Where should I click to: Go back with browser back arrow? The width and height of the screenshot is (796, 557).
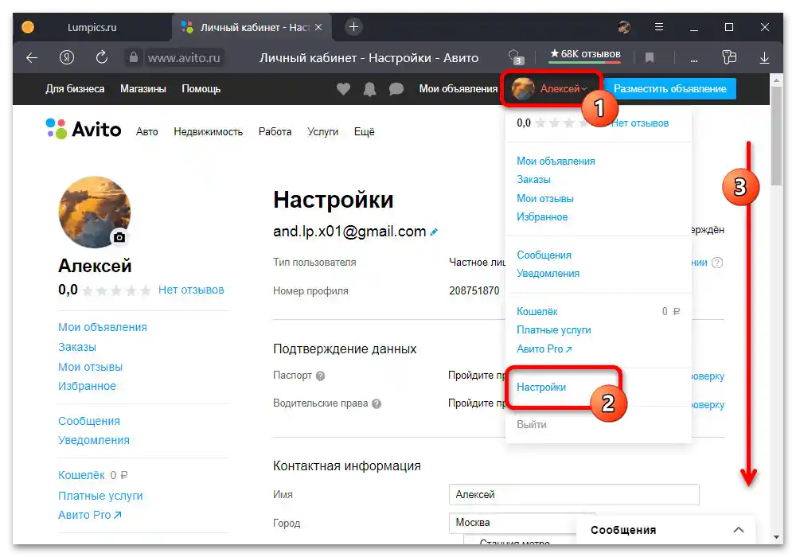point(32,58)
